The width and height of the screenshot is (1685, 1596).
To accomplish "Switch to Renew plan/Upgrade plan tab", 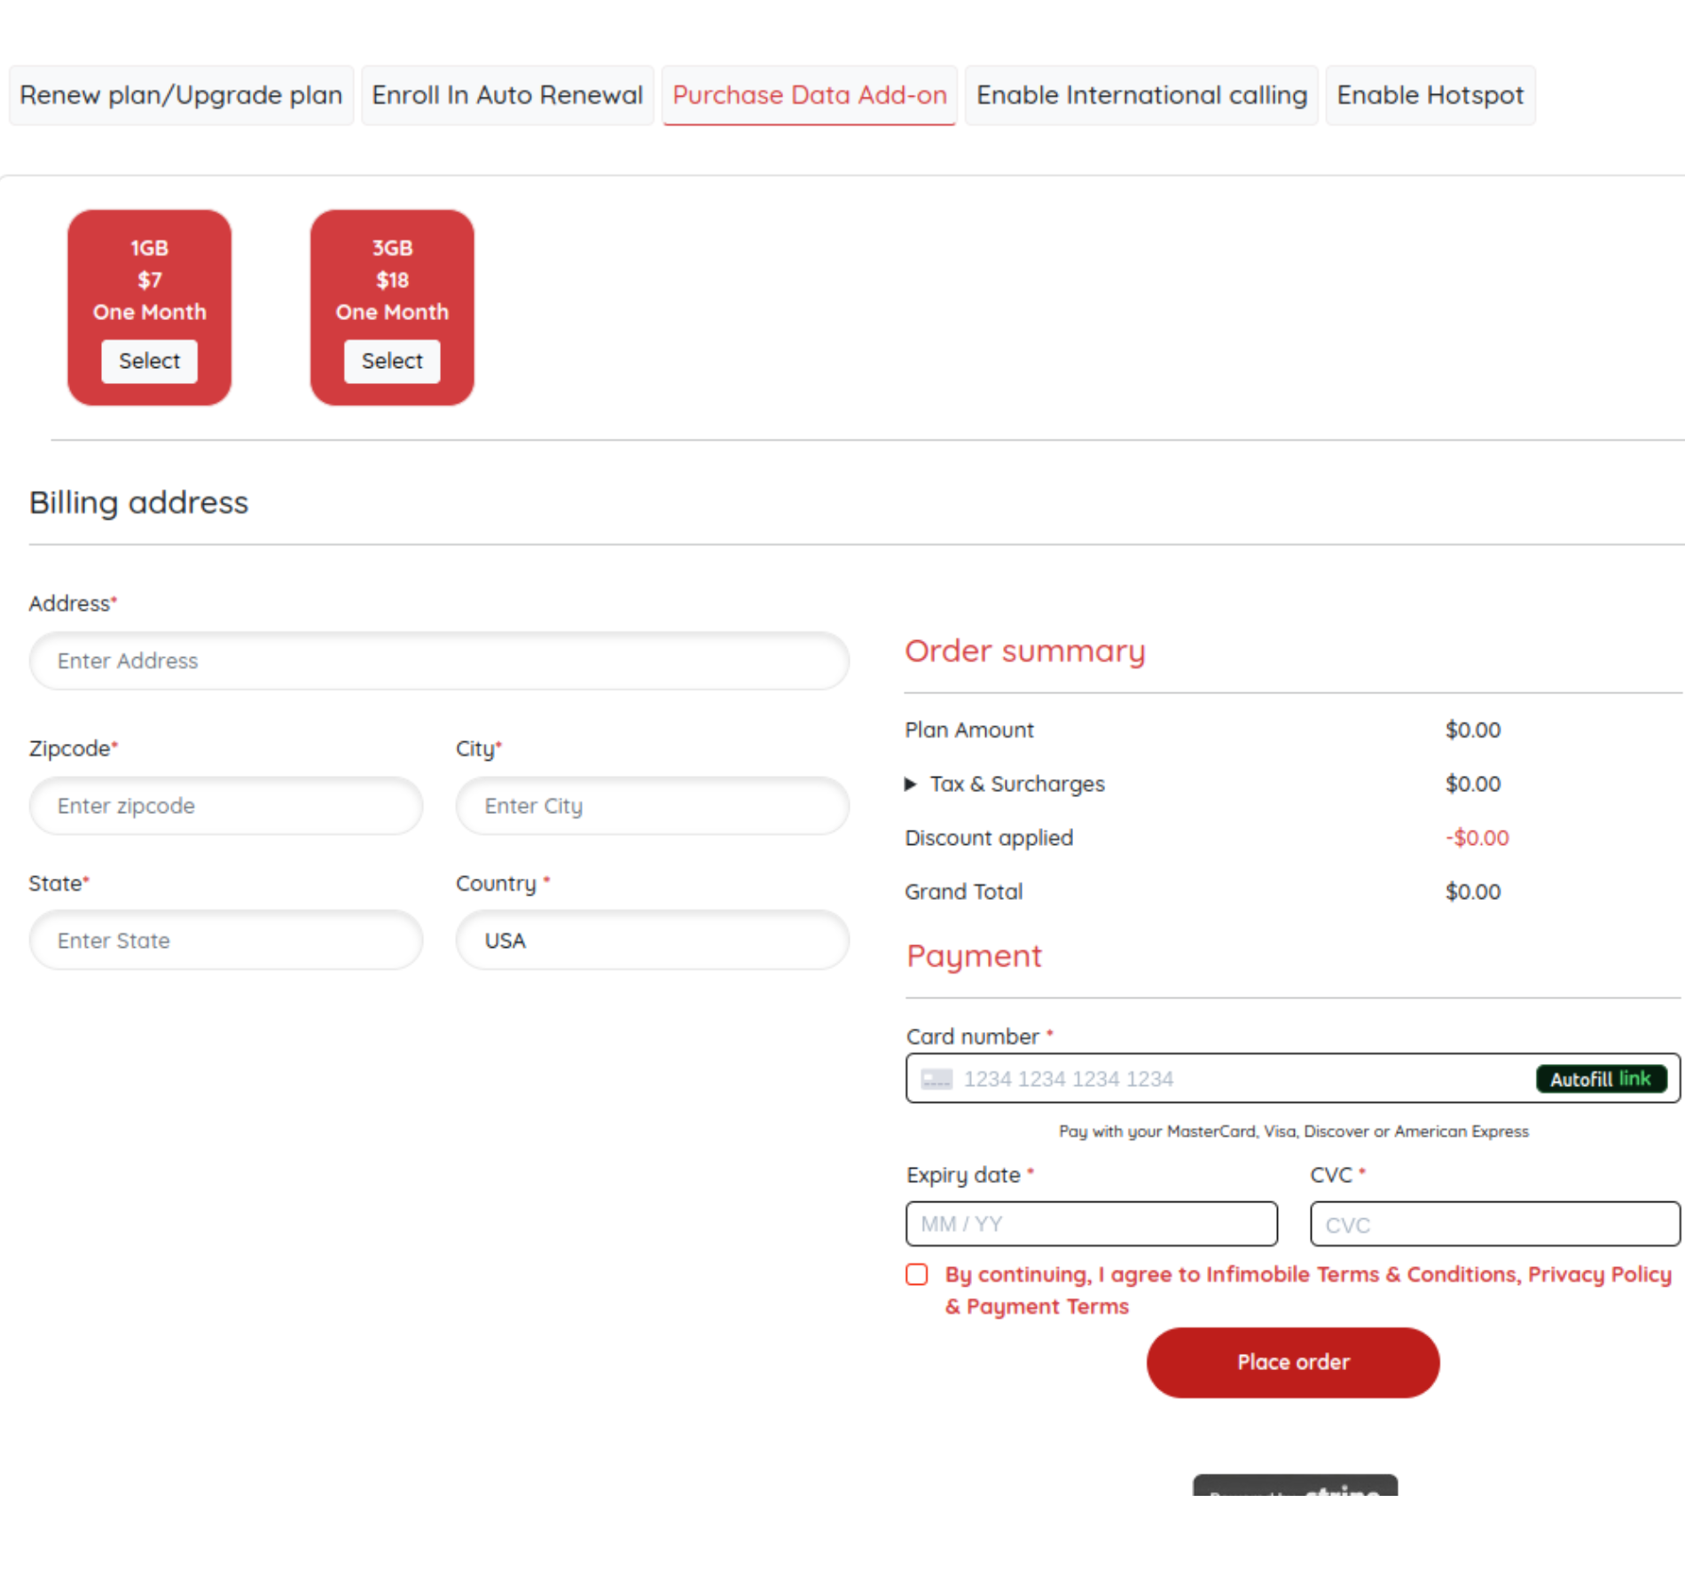I will (x=181, y=95).
